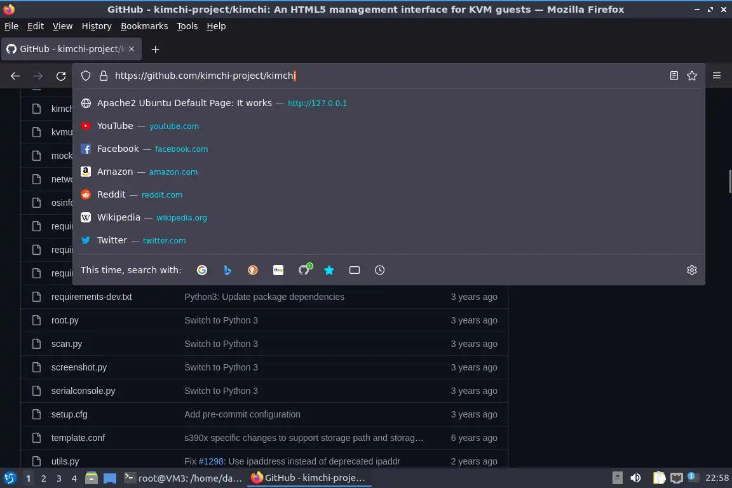Screen dimensions: 732x488
Task: Open the Edit menu
Action: coord(36,26)
